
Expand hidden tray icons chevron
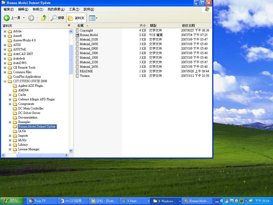pyautogui.click(x=222, y=201)
